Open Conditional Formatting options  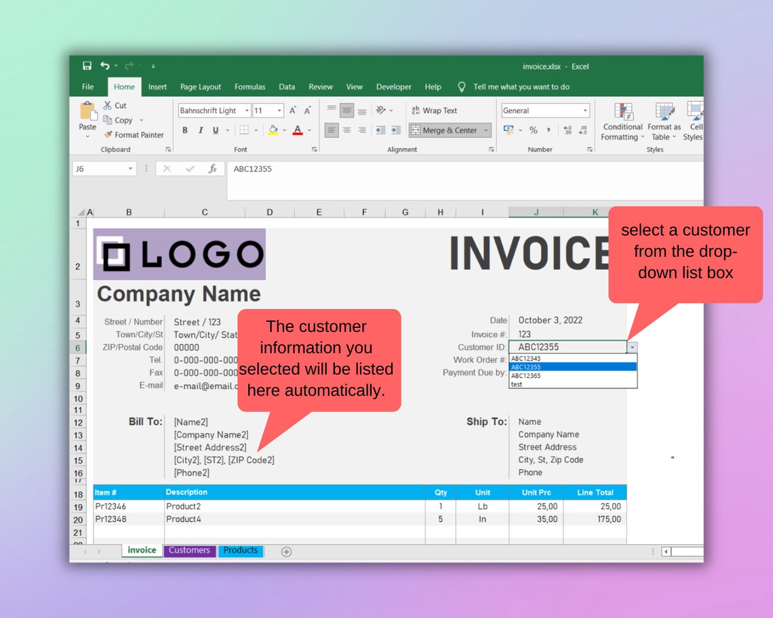(621, 122)
